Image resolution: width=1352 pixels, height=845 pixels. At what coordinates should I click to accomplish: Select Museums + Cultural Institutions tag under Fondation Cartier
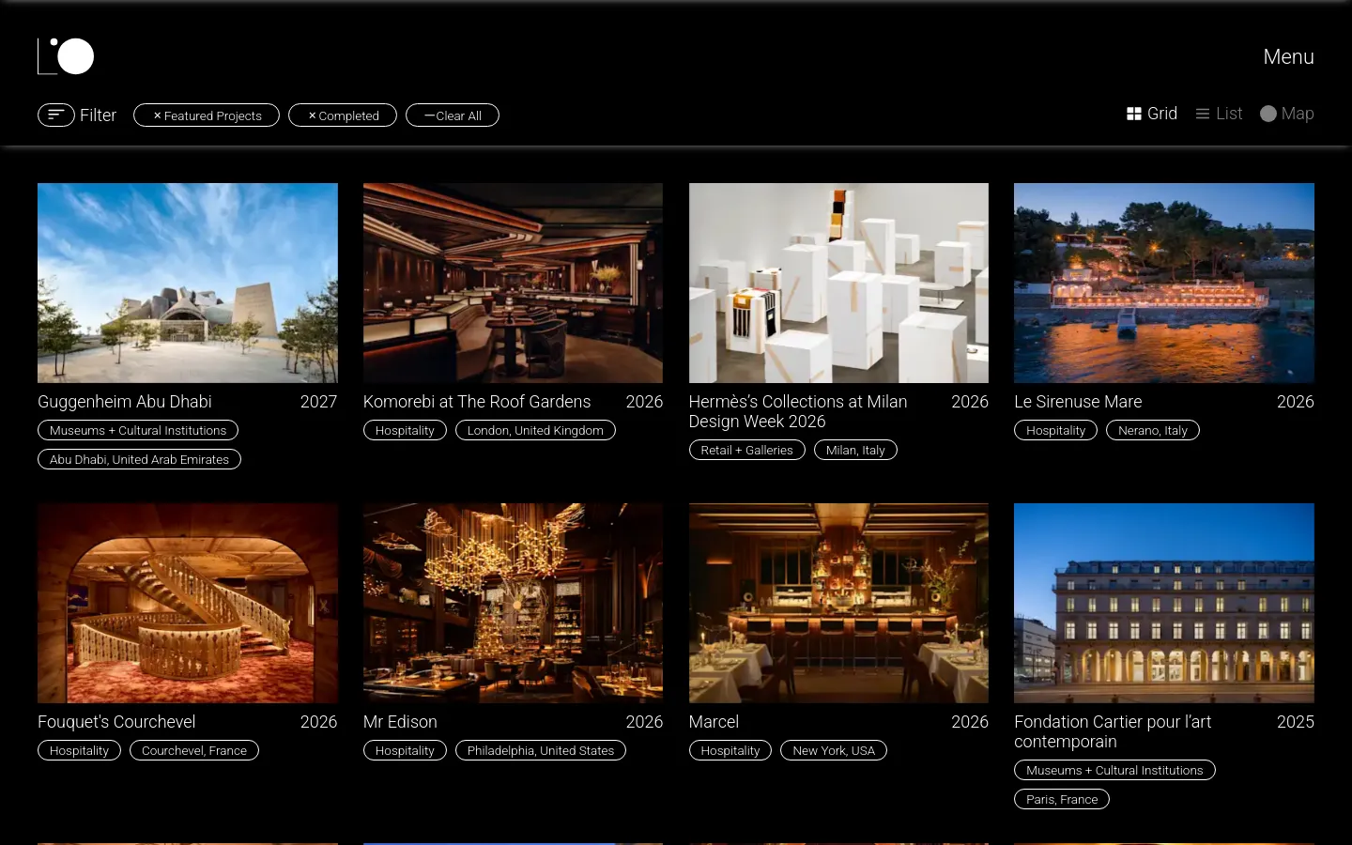[x=1114, y=770]
